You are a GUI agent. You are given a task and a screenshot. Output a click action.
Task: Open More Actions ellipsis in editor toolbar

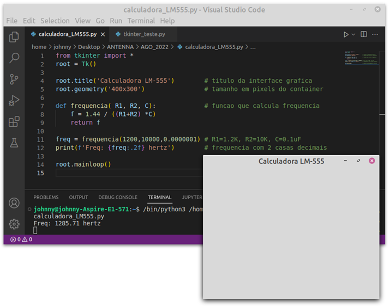coord(375,34)
